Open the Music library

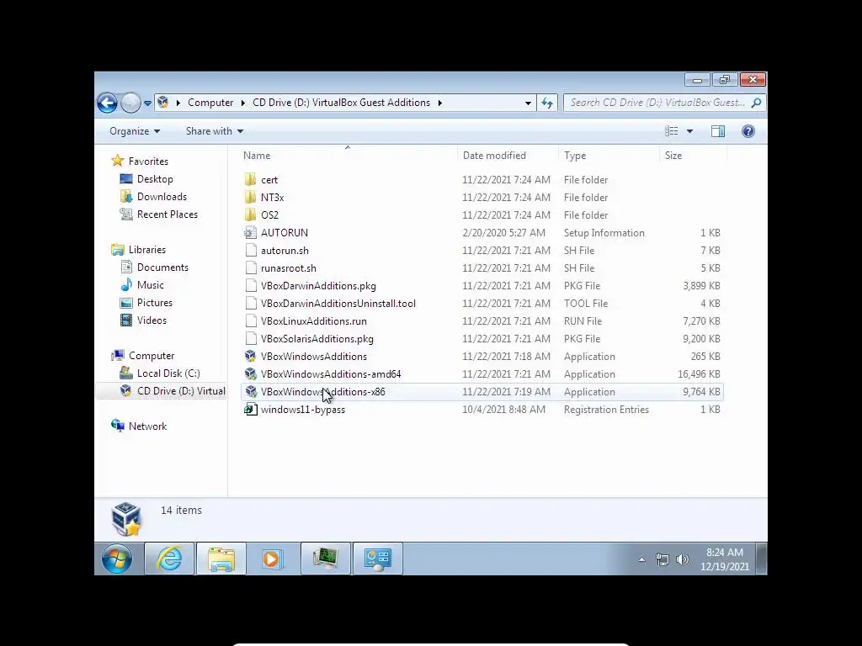150,285
